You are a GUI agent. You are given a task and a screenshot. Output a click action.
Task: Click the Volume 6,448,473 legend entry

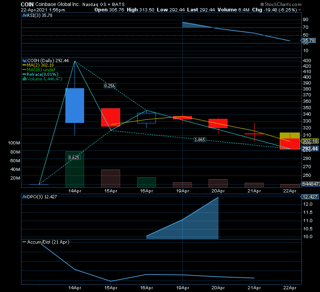pyautogui.click(x=45, y=79)
